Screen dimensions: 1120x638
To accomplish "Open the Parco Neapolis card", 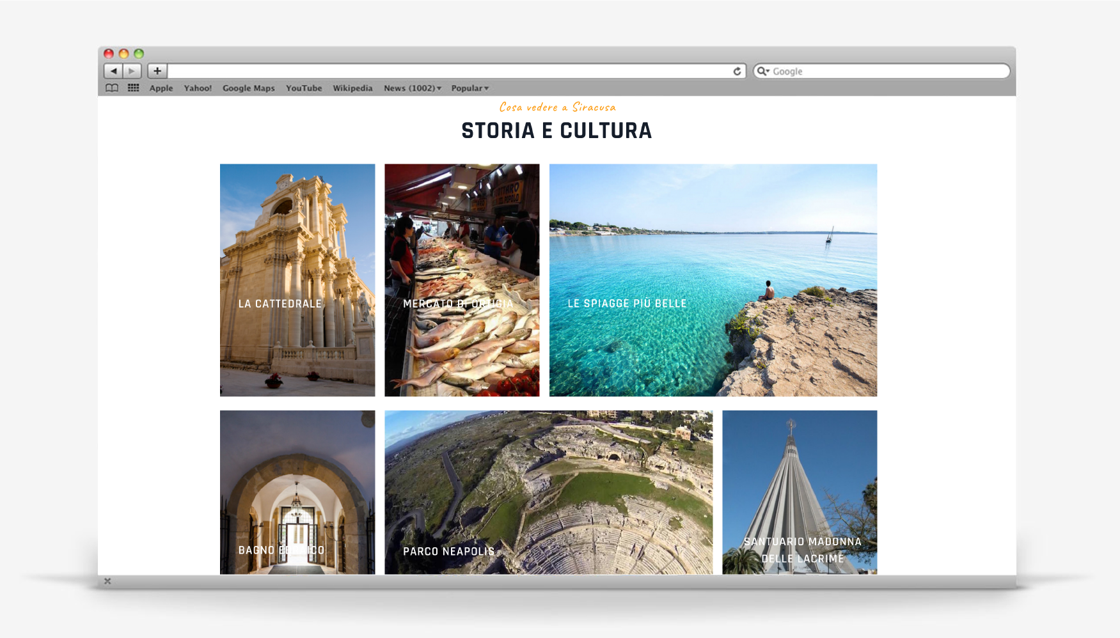I will 549,492.
